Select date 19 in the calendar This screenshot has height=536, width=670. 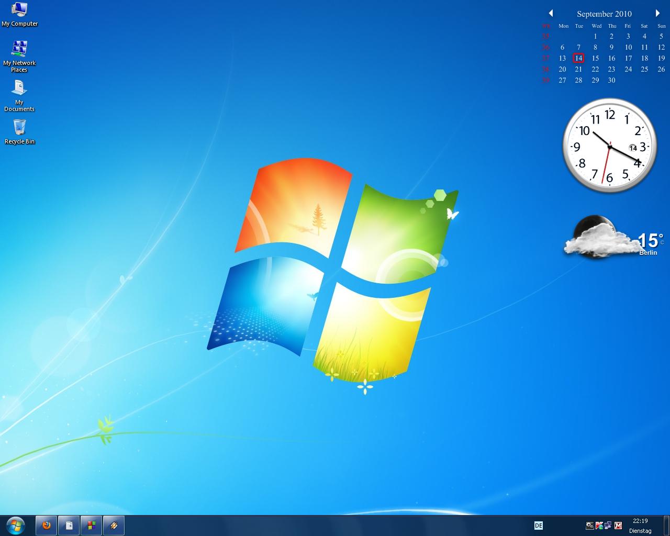[x=661, y=58]
